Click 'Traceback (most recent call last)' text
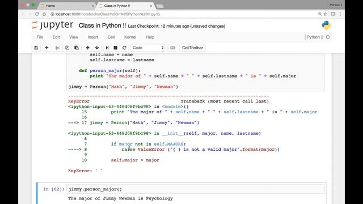 point(225,101)
